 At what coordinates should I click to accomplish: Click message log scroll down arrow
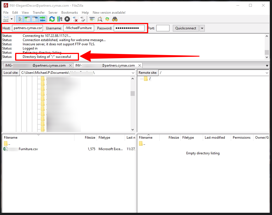pyautogui.click(x=267, y=57)
